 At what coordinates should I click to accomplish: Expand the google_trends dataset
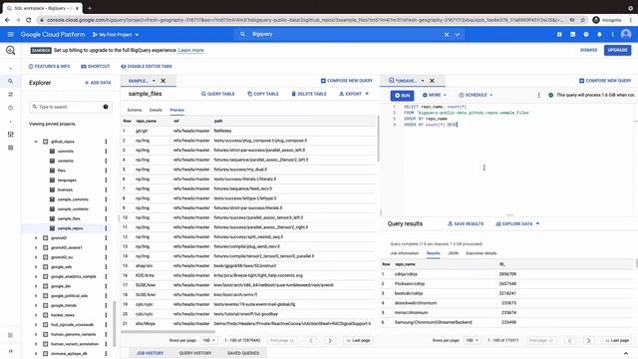click(x=36, y=305)
